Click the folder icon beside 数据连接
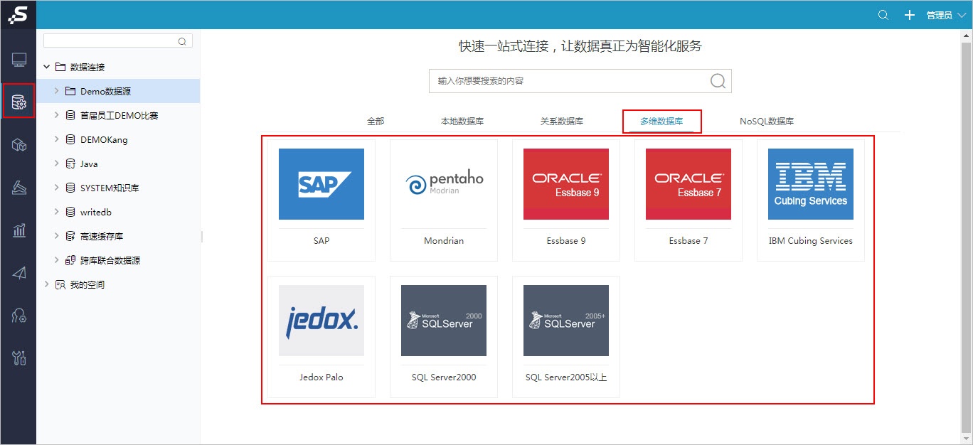This screenshot has width=973, height=445. (60, 67)
